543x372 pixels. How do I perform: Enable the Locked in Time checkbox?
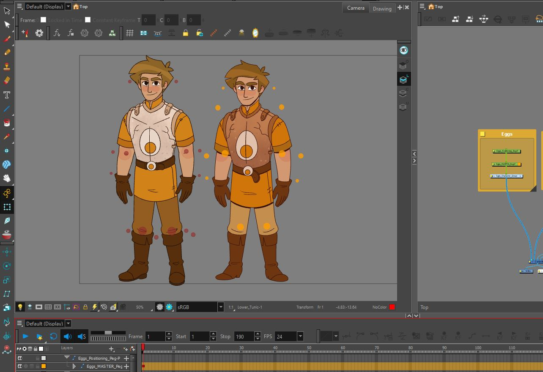43,20
